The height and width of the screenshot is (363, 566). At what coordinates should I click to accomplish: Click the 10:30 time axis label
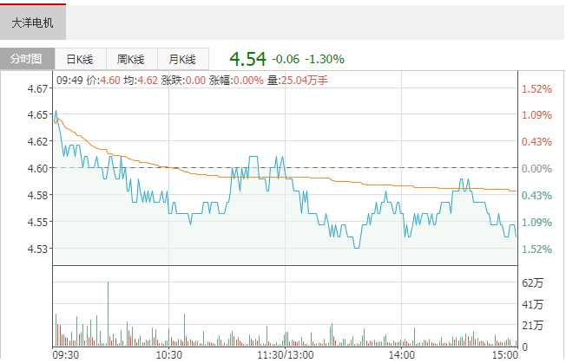click(169, 354)
